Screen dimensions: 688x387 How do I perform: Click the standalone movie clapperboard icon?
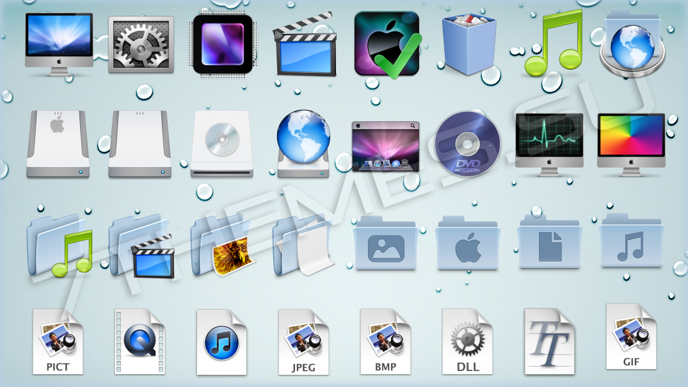click(305, 45)
